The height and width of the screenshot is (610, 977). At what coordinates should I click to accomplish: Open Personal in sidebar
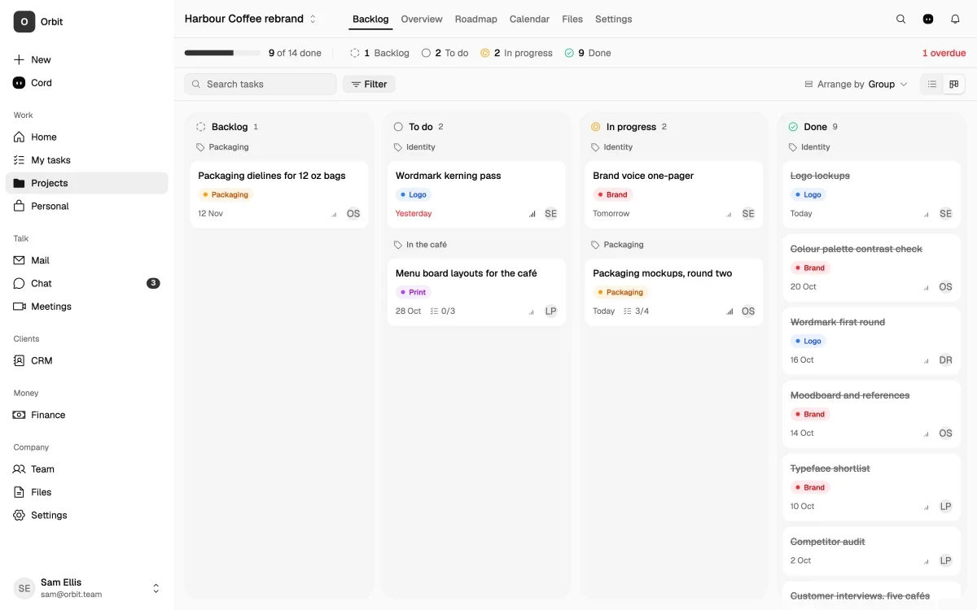86,206
